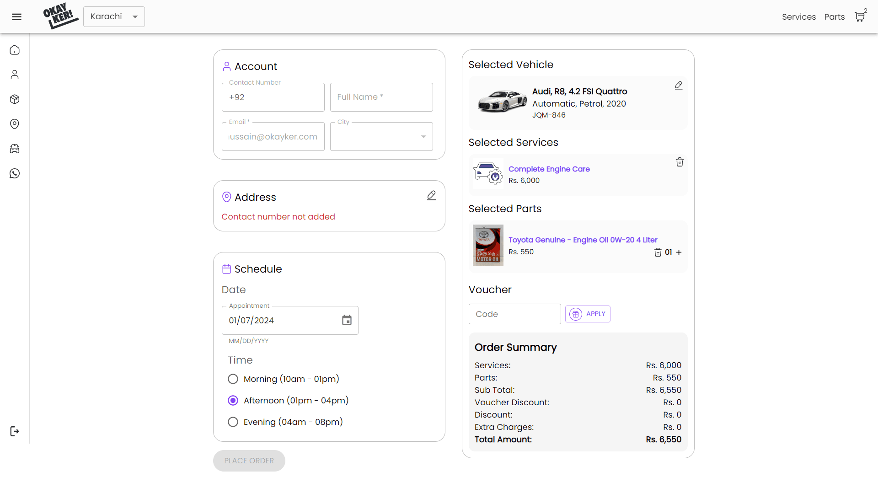Open the Karachi city selector dropdown

tap(114, 16)
